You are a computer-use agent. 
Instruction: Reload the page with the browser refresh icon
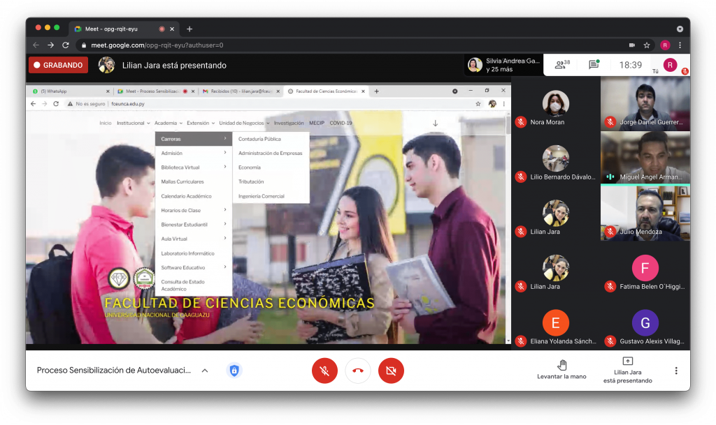(66, 45)
